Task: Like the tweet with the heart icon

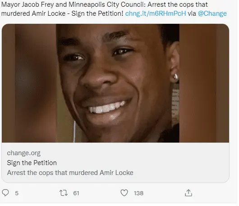Action: pos(124,193)
